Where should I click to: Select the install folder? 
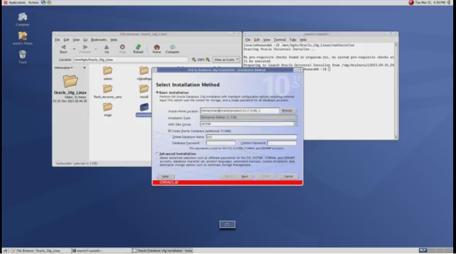pos(144,91)
